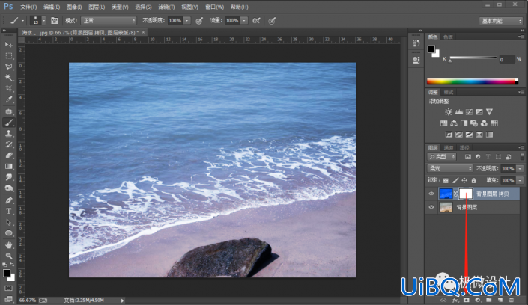Create new layer button
The width and height of the screenshot is (528, 305).
click(x=500, y=300)
